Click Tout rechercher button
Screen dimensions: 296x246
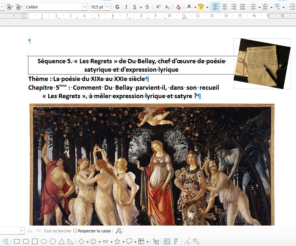coord(57,231)
